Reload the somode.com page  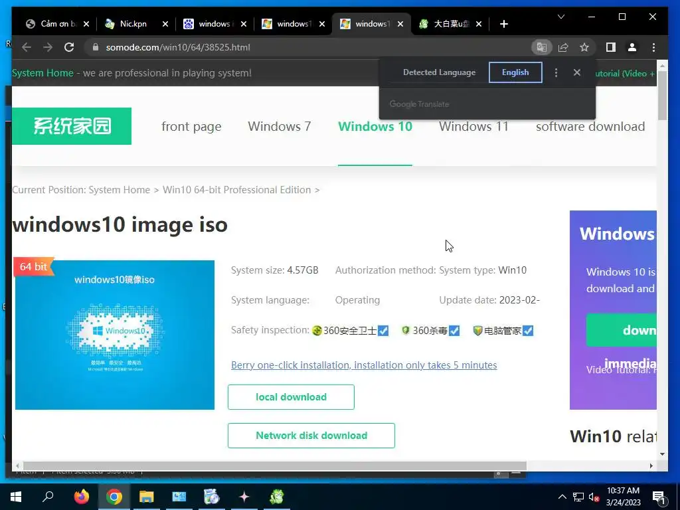click(x=69, y=47)
